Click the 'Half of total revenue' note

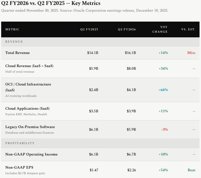tap(20, 71)
